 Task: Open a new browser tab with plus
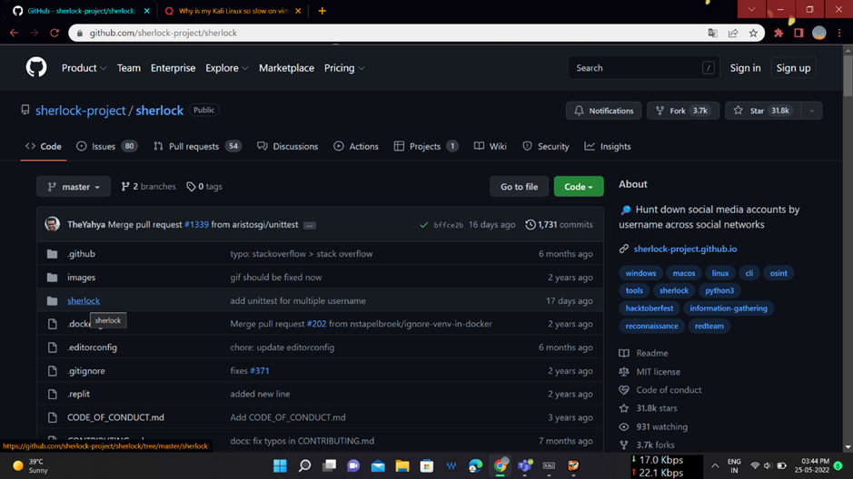(x=322, y=11)
